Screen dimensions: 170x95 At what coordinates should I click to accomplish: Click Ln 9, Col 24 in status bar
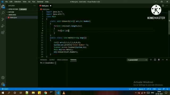[133, 89]
